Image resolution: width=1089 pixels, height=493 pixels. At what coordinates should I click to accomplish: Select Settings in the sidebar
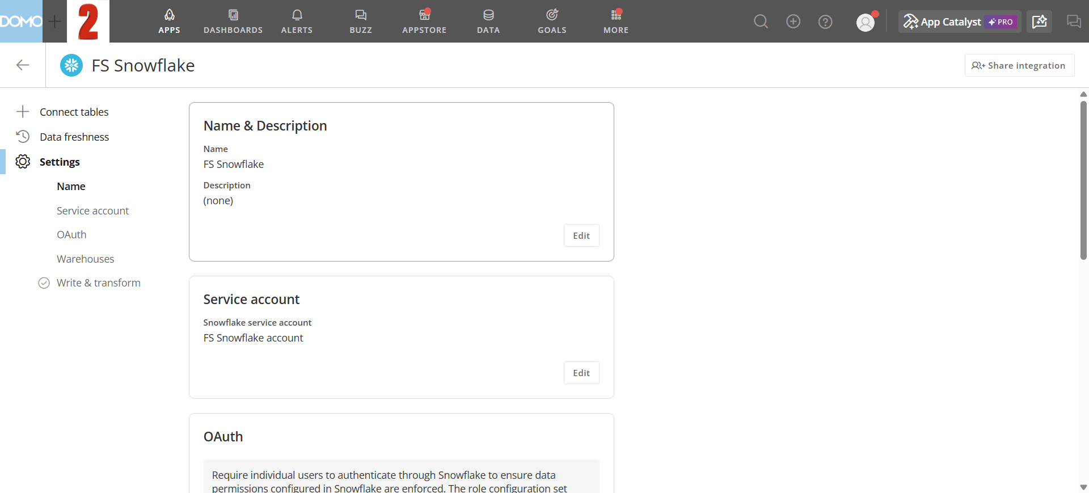pos(60,162)
